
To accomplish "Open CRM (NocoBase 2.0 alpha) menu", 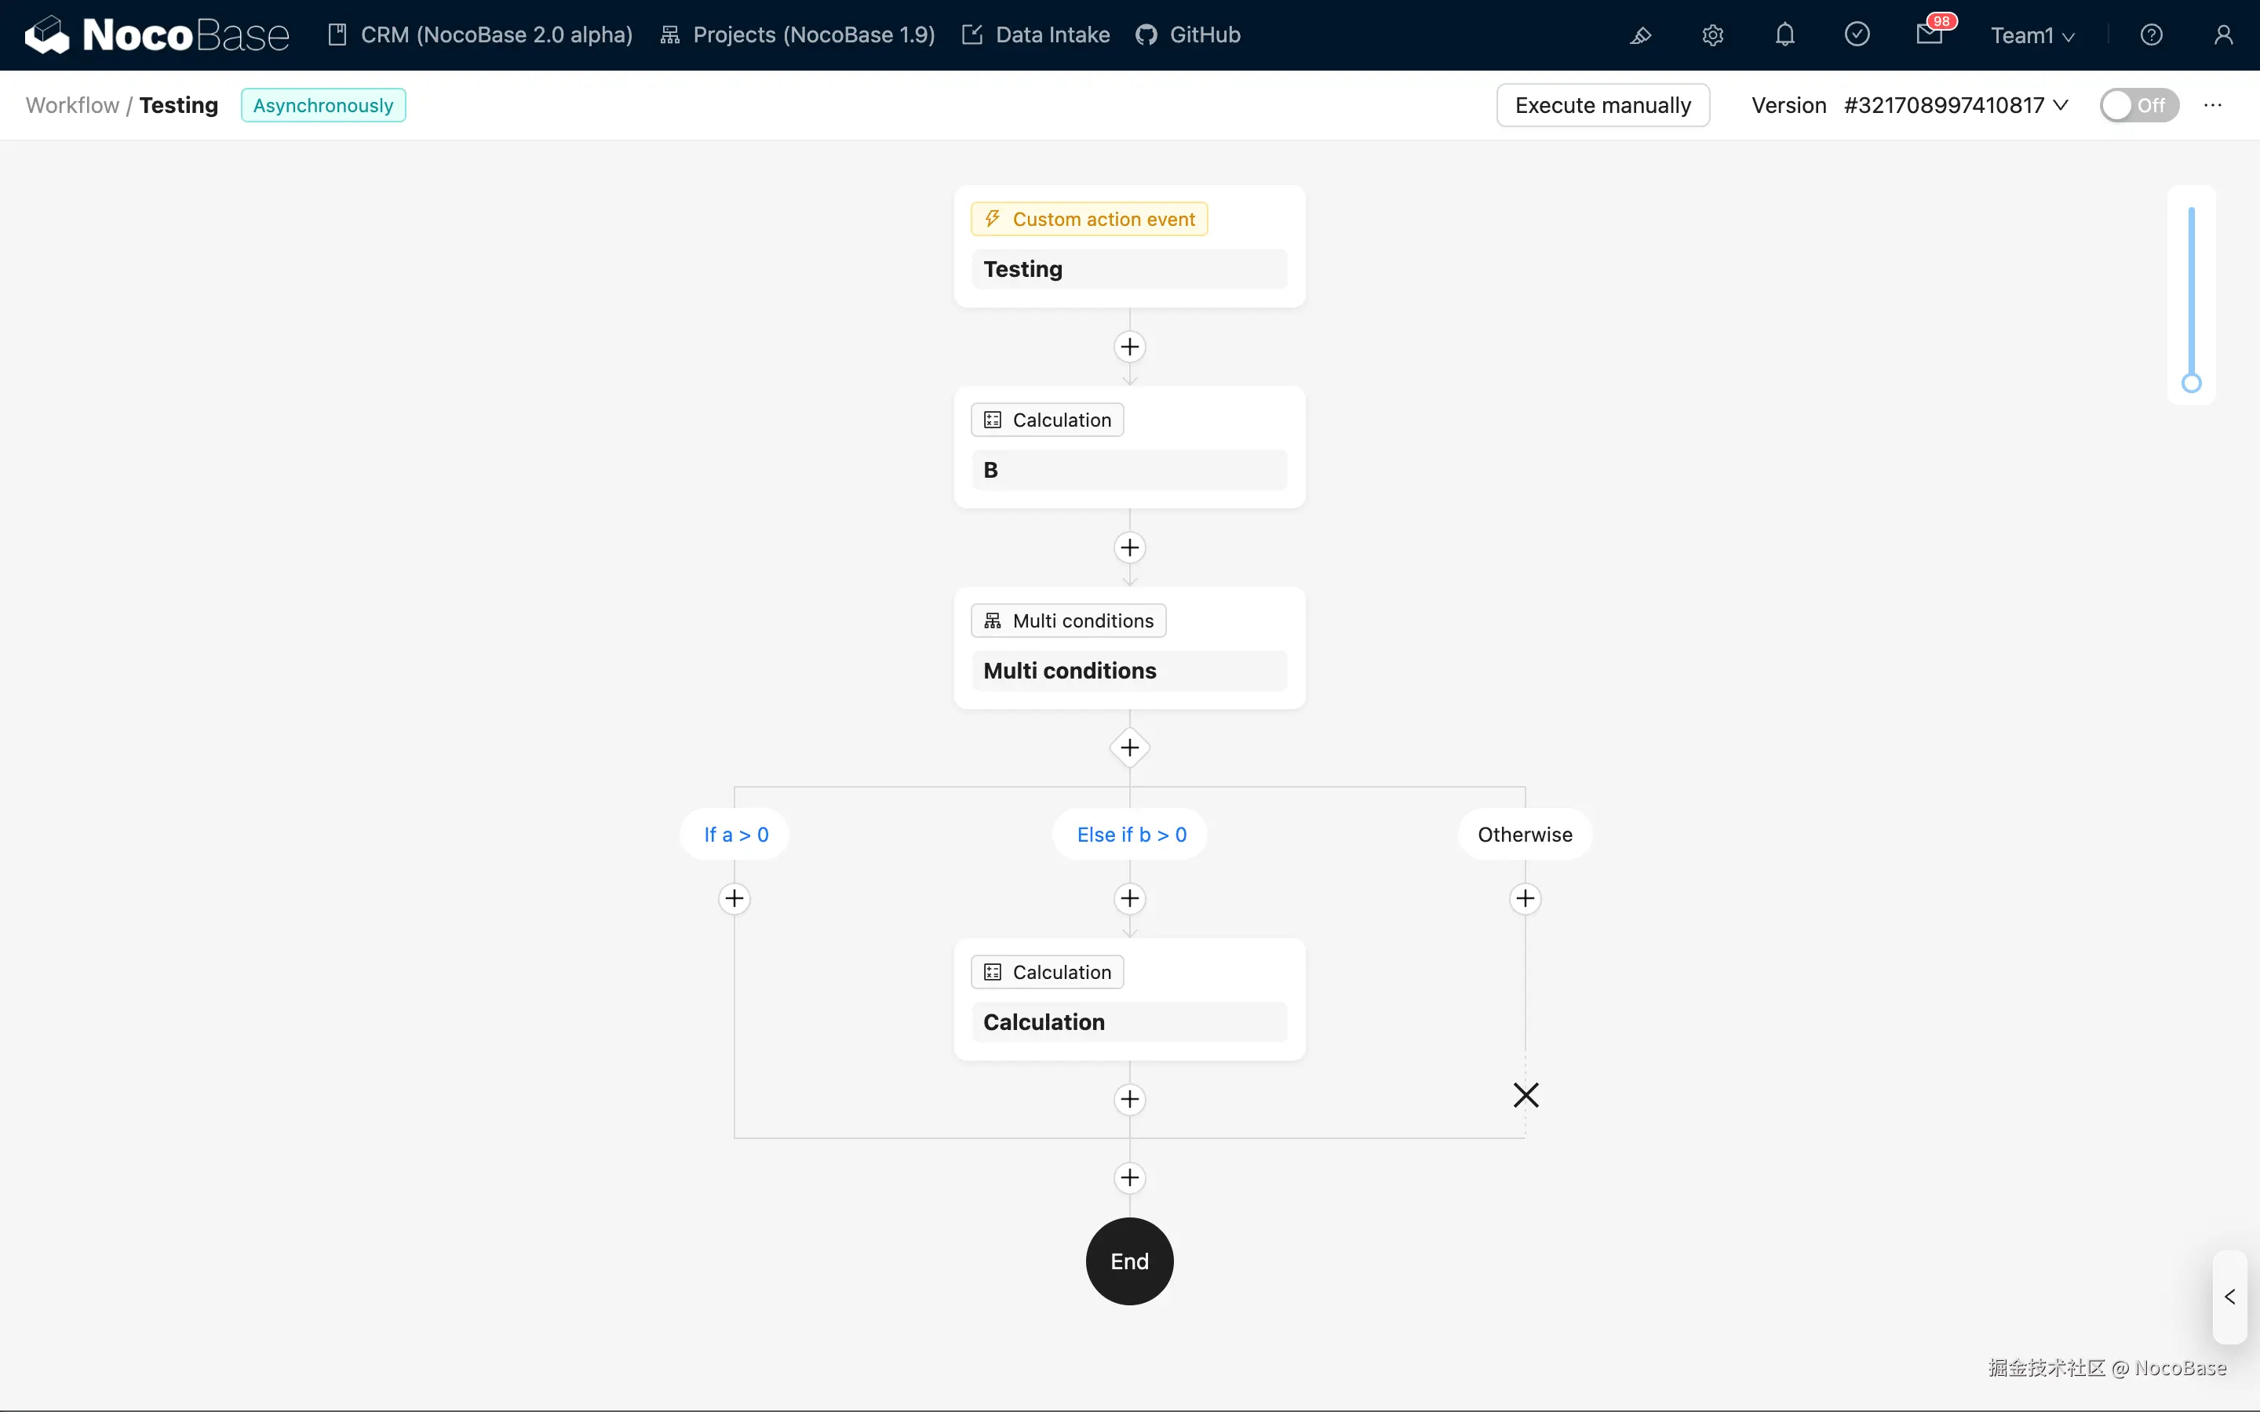I will click(480, 35).
